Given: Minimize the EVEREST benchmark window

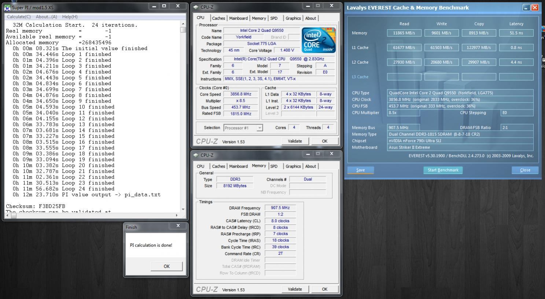Looking at the screenshot, I should tap(526, 7).
